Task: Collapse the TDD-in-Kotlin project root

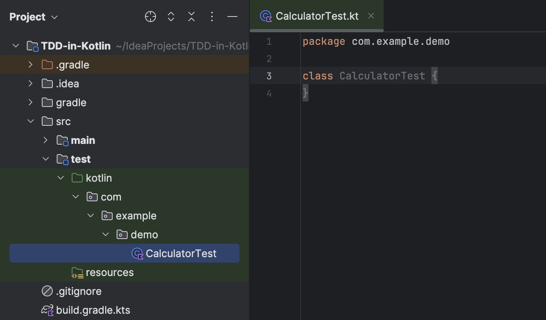Action: [x=16, y=46]
